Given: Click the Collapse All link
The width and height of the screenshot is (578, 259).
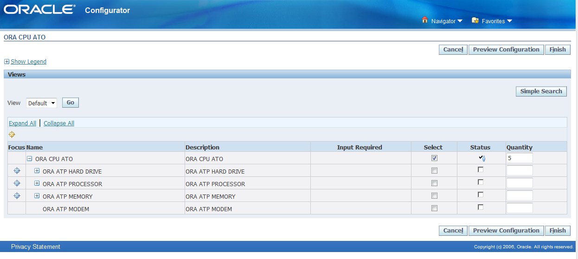Looking at the screenshot, I should pos(59,123).
